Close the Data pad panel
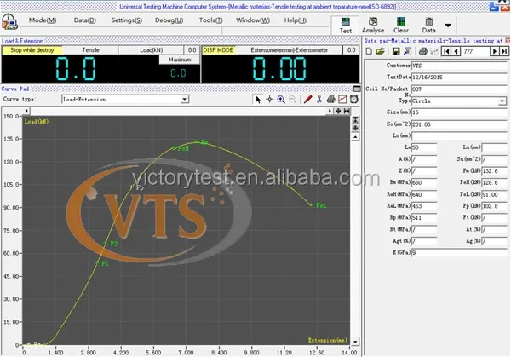Screen dimensions: 511x357 [x=508, y=41]
